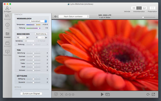Click the X crop width field
This screenshot has height=101, width=161.
click(x=22, y=37)
